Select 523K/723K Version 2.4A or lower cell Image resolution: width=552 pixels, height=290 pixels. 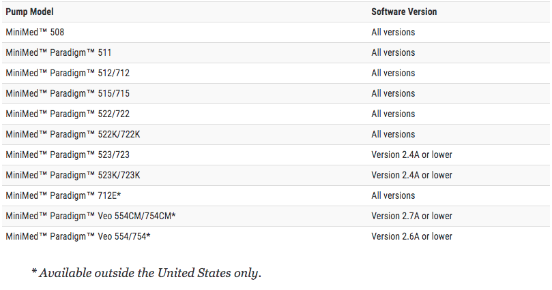coord(411,175)
